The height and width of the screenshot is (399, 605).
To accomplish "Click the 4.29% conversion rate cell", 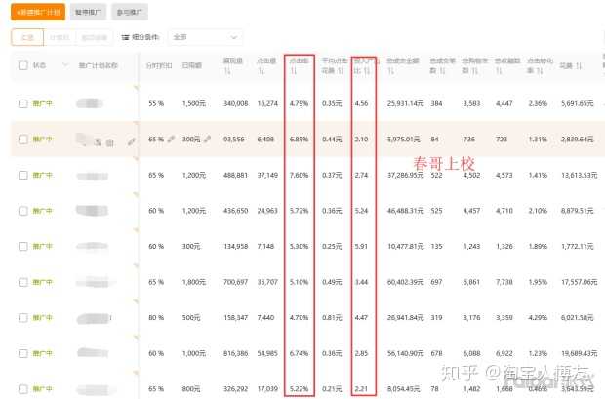I will pos(538,318).
